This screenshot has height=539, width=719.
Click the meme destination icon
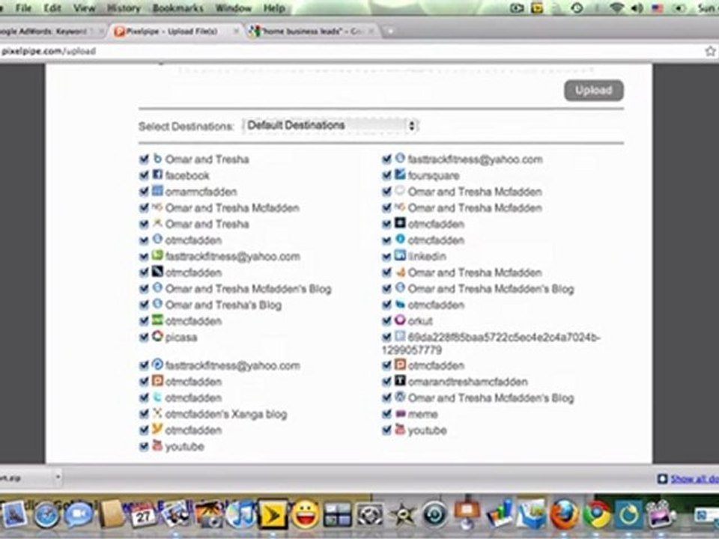400,413
